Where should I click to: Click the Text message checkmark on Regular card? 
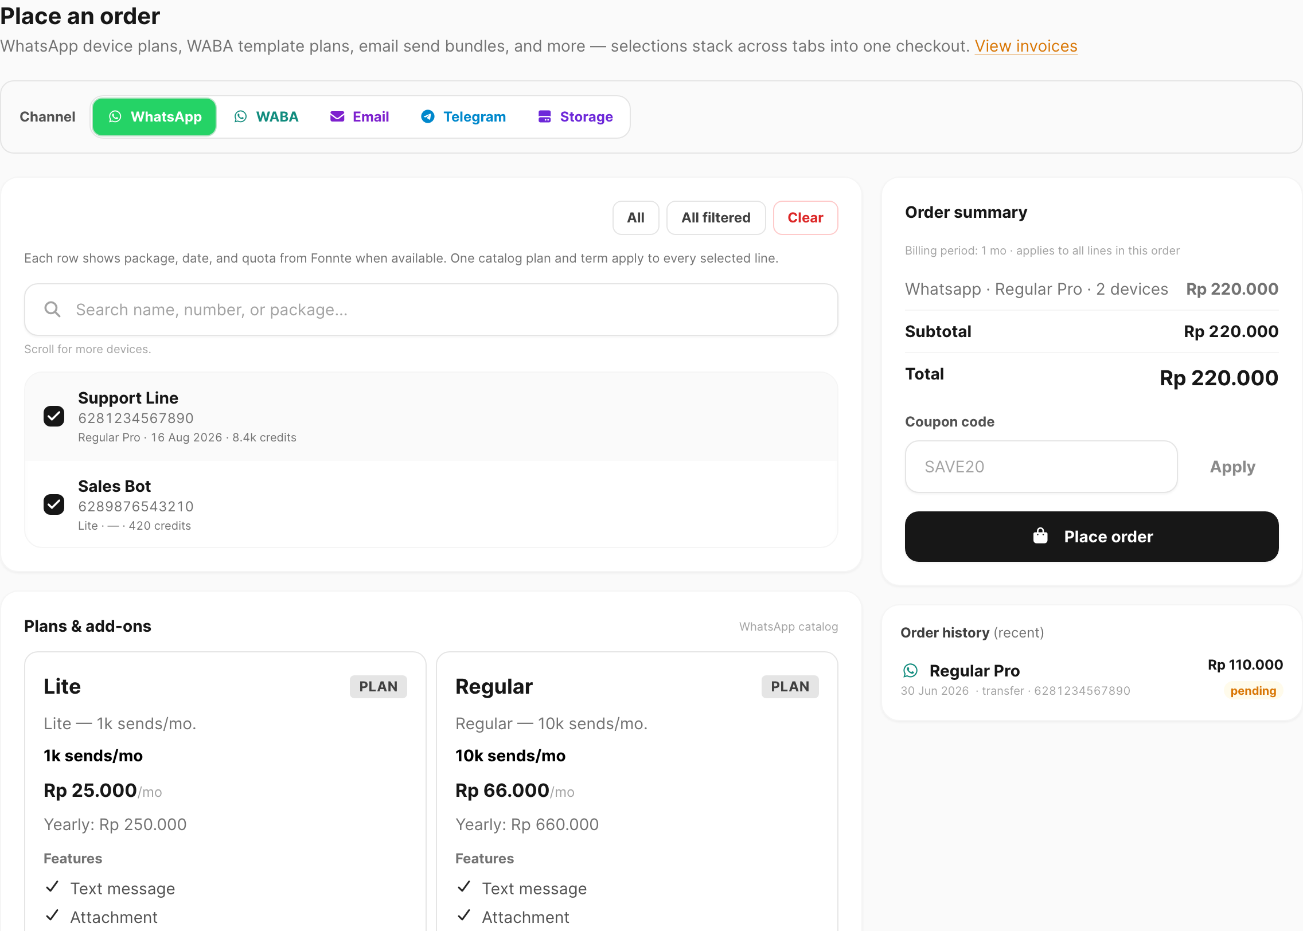point(464,887)
